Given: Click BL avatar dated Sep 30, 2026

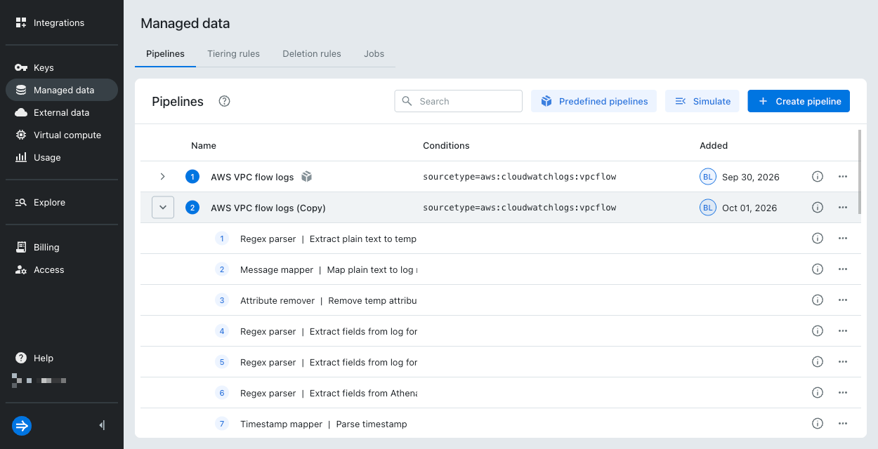Looking at the screenshot, I should click(707, 177).
